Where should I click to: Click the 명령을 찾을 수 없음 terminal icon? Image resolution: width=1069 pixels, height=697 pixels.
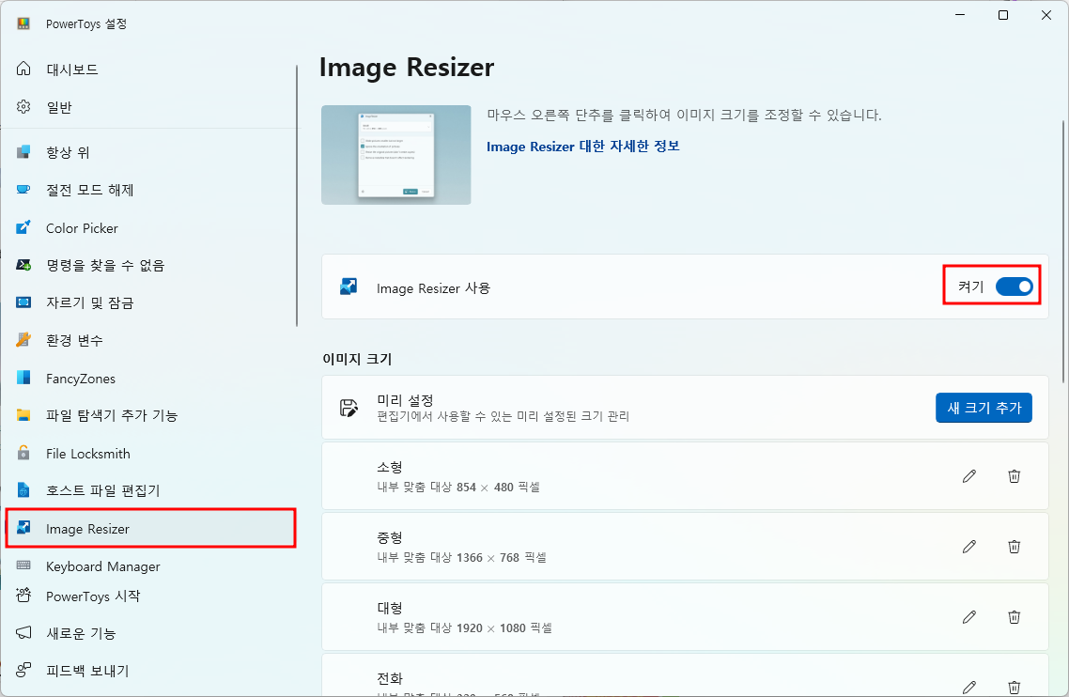[x=23, y=265]
